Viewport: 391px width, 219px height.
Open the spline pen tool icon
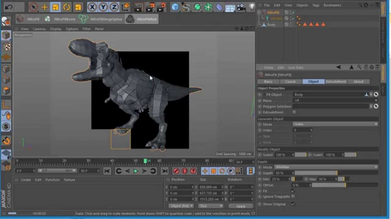pos(186,7)
